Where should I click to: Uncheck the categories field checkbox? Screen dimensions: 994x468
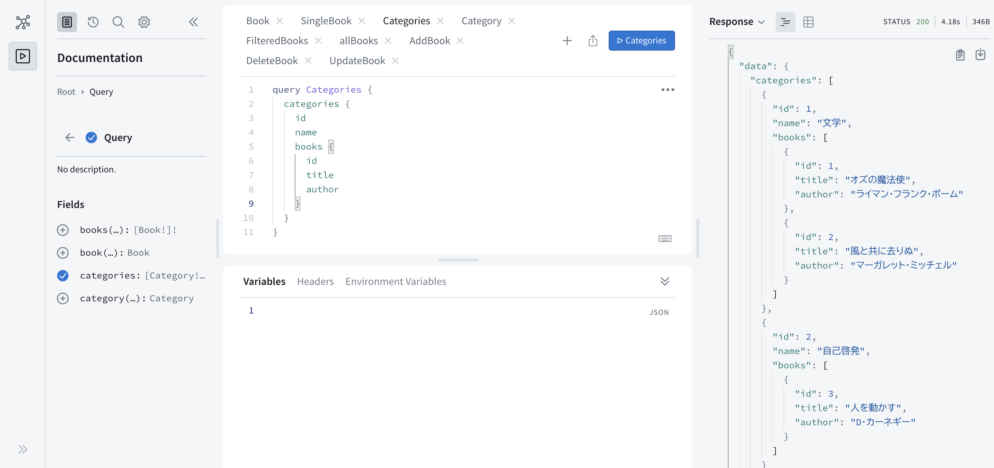[63, 275]
